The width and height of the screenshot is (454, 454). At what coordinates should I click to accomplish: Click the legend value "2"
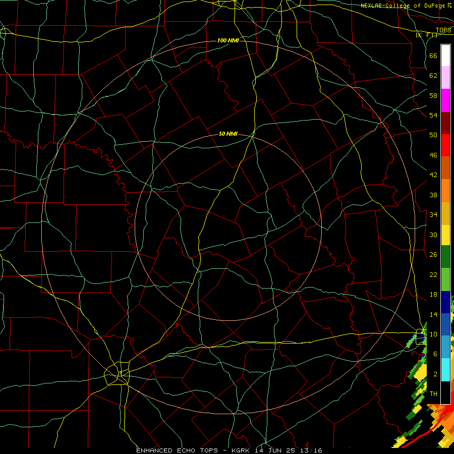pyautogui.click(x=435, y=374)
